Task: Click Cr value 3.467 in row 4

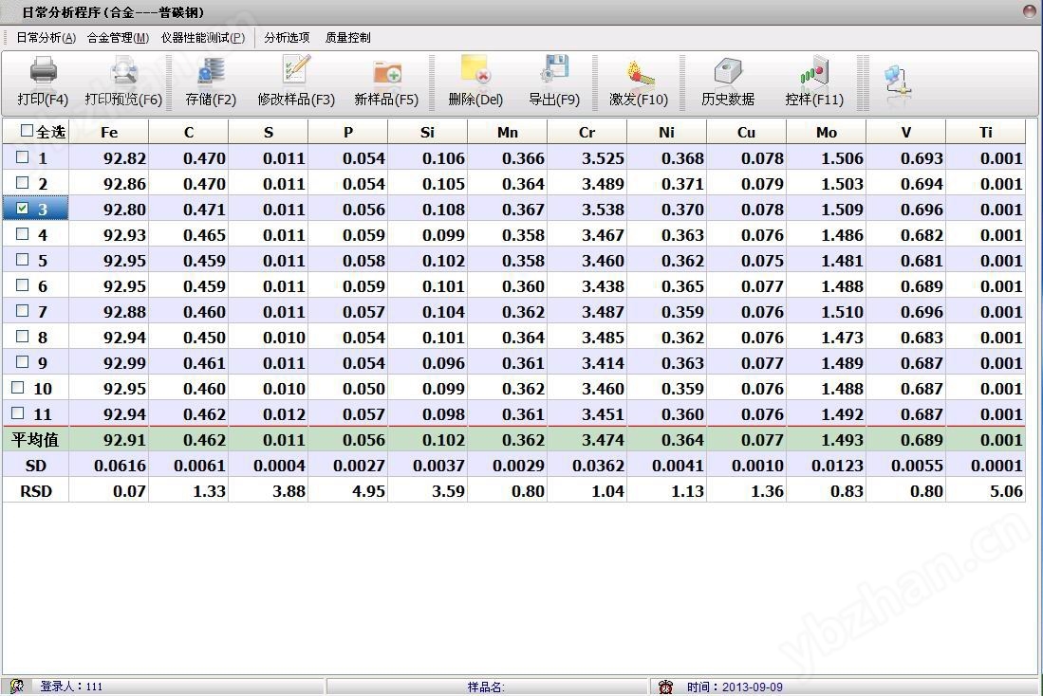Action: coord(603,235)
